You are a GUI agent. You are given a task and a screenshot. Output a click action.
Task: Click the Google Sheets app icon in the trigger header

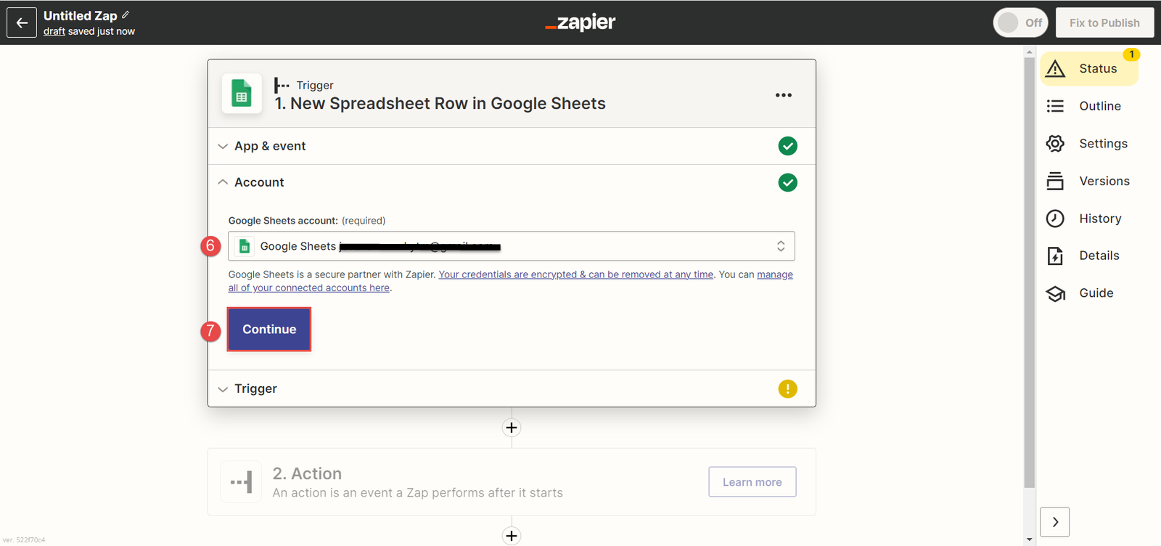[x=242, y=94]
